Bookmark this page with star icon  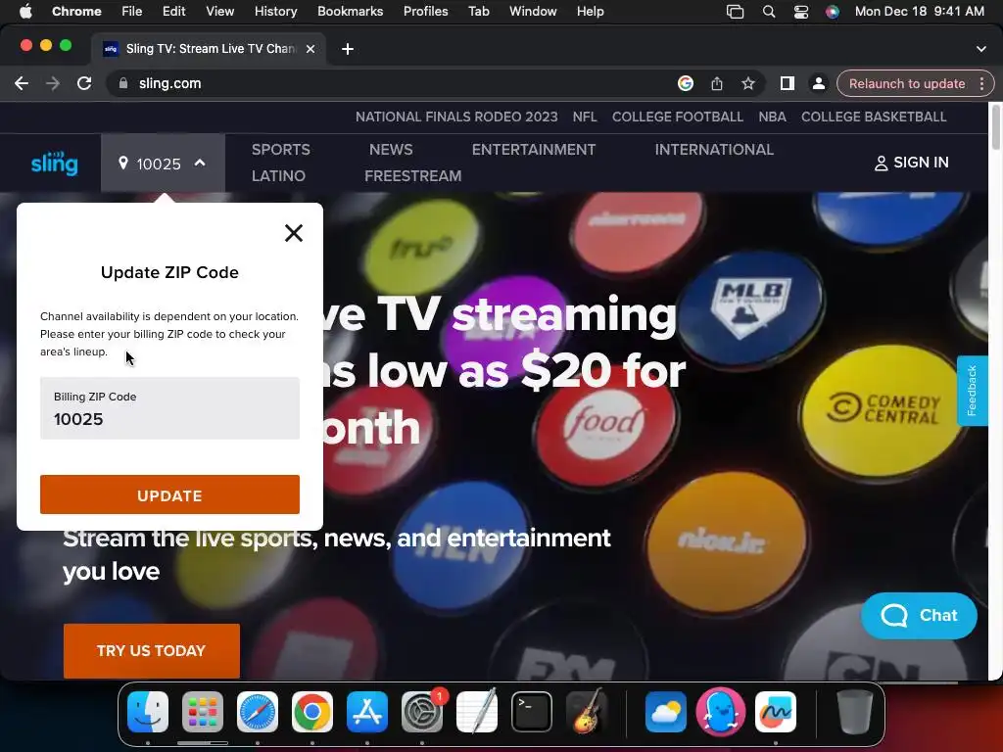click(x=747, y=84)
